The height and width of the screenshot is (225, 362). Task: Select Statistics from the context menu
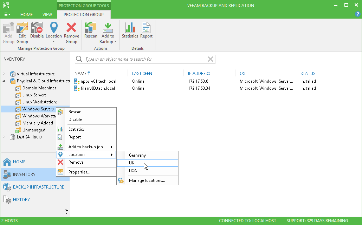(86, 129)
